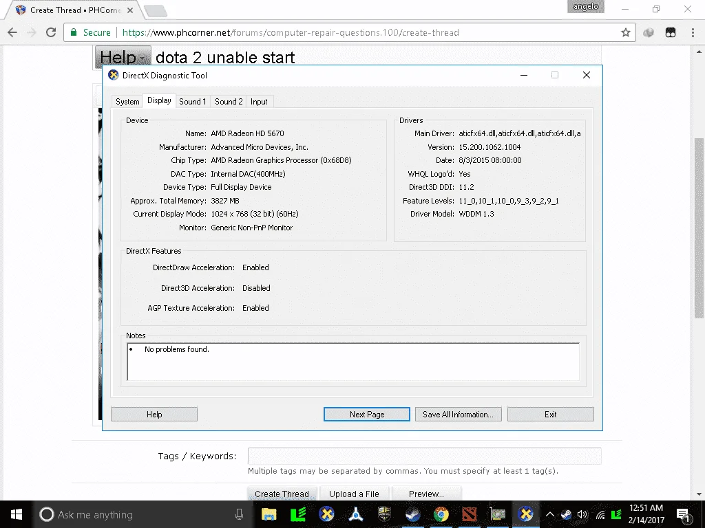Click the angelo profile button in Chrome
Image resolution: width=705 pixels, height=528 pixels.
[585, 7]
